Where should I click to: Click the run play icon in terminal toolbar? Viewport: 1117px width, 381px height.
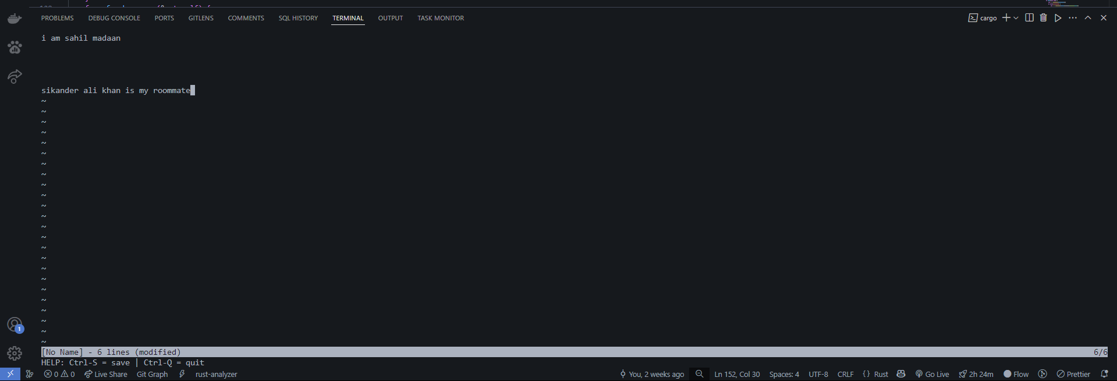(1058, 18)
